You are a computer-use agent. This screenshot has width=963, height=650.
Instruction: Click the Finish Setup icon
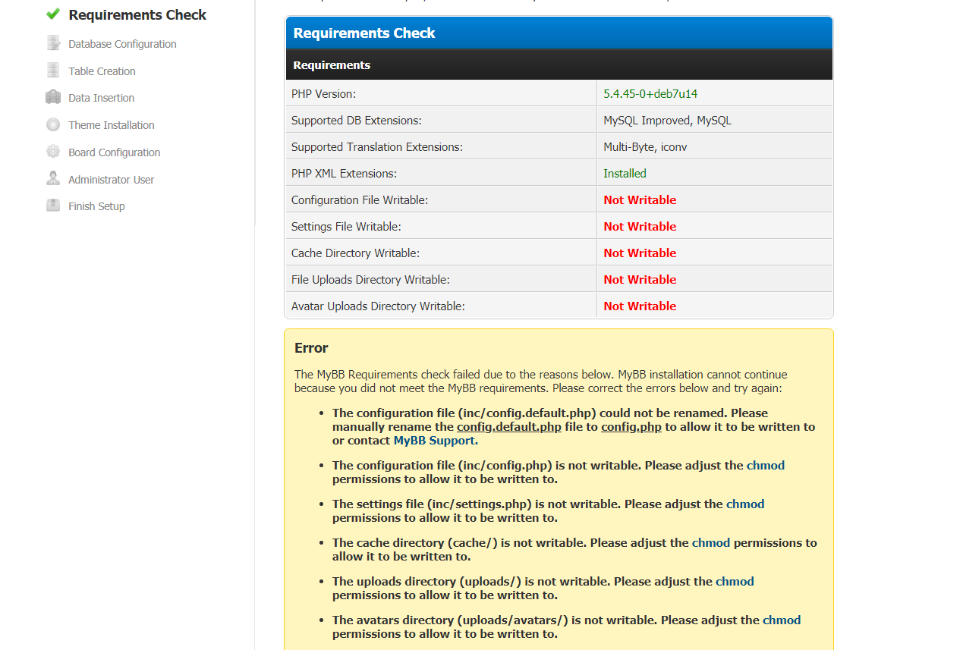click(x=53, y=206)
